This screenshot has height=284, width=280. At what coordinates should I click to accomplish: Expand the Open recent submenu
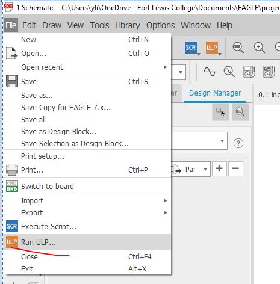tap(87, 67)
